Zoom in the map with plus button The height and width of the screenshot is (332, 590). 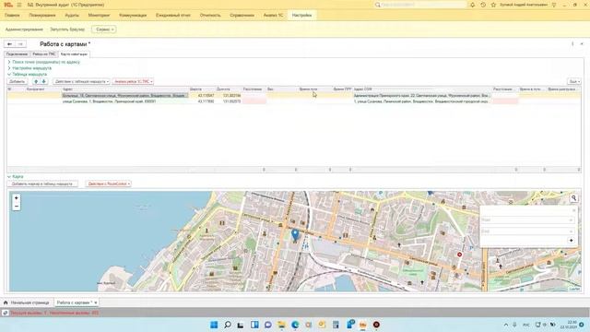[x=17, y=198]
